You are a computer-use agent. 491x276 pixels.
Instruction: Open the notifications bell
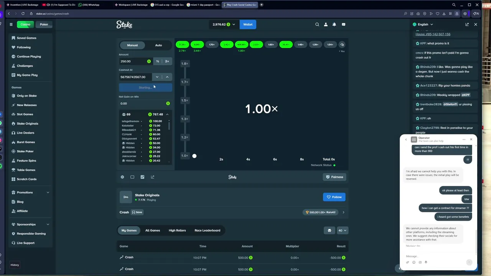[x=334, y=25]
